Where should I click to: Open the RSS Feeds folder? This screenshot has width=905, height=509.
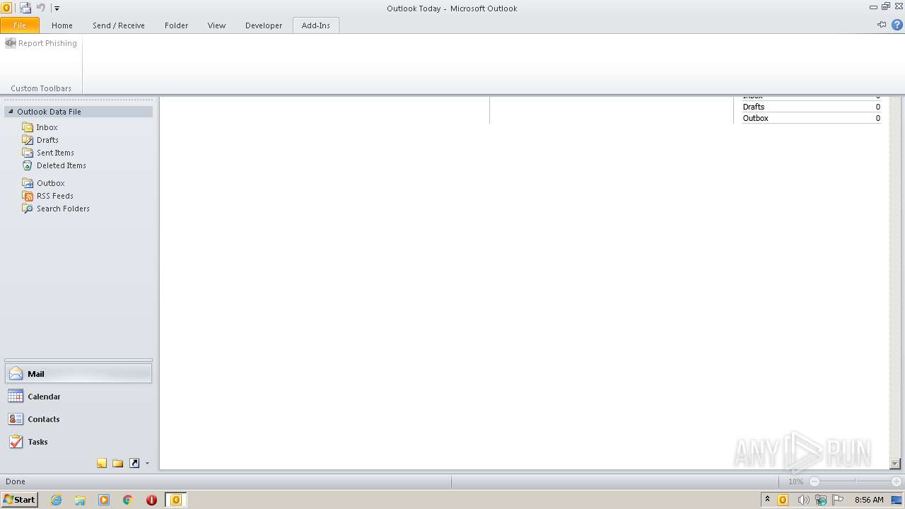click(55, 196)
